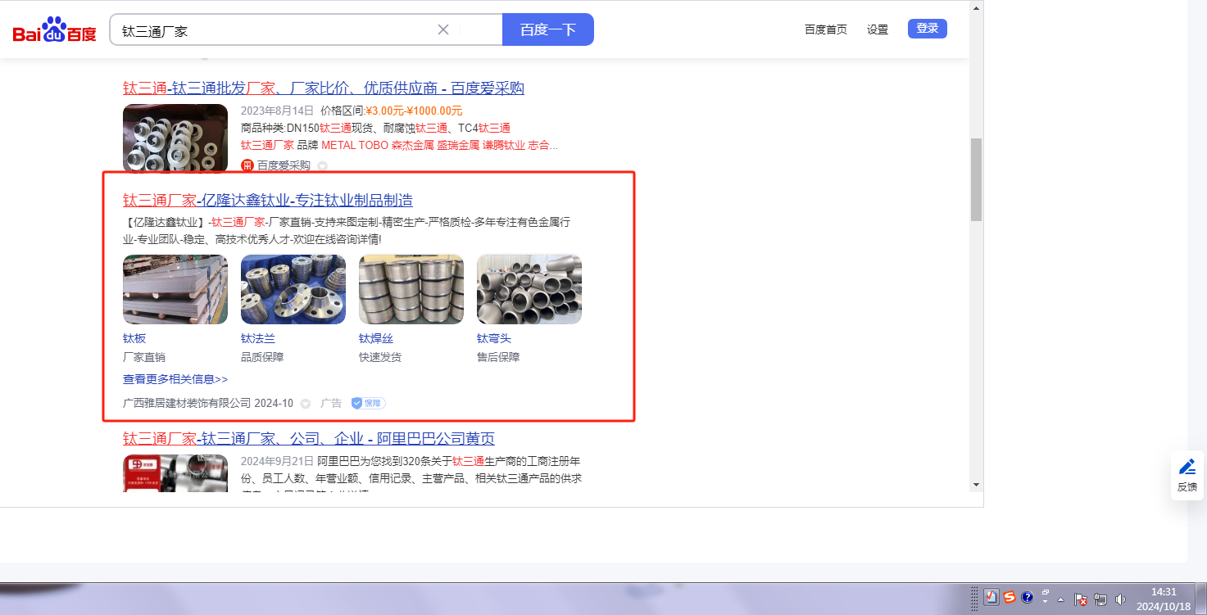The height and width of the screenshot is (615, 1207).
Task: Click the network connection tray icon
Action: (1100, 599)
